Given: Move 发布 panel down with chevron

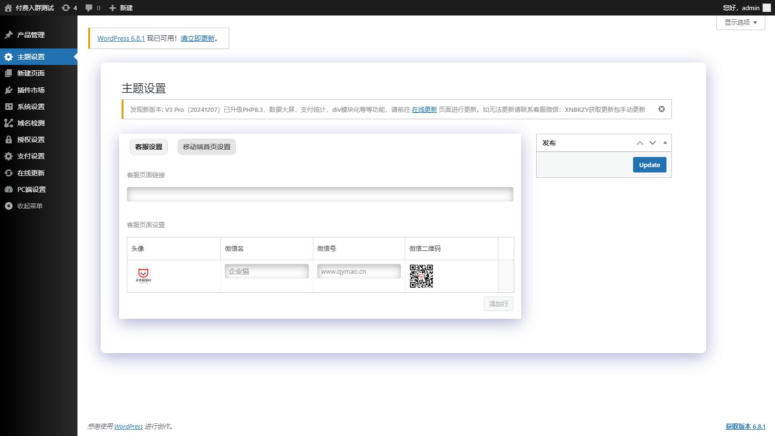Looking at the screenshot, I should click(652, 143).
